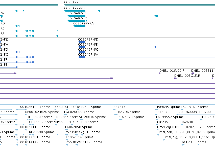This screenshot has height=146, width=215.
Task: Select the EK067514.5prime EST label
Action: (x=80, y=137)
